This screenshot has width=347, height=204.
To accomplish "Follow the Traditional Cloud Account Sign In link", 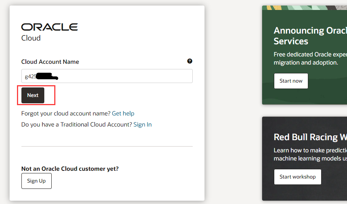I will [x=142, y=125].
